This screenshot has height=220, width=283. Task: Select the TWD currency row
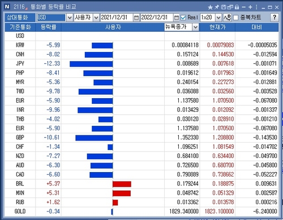141,91
